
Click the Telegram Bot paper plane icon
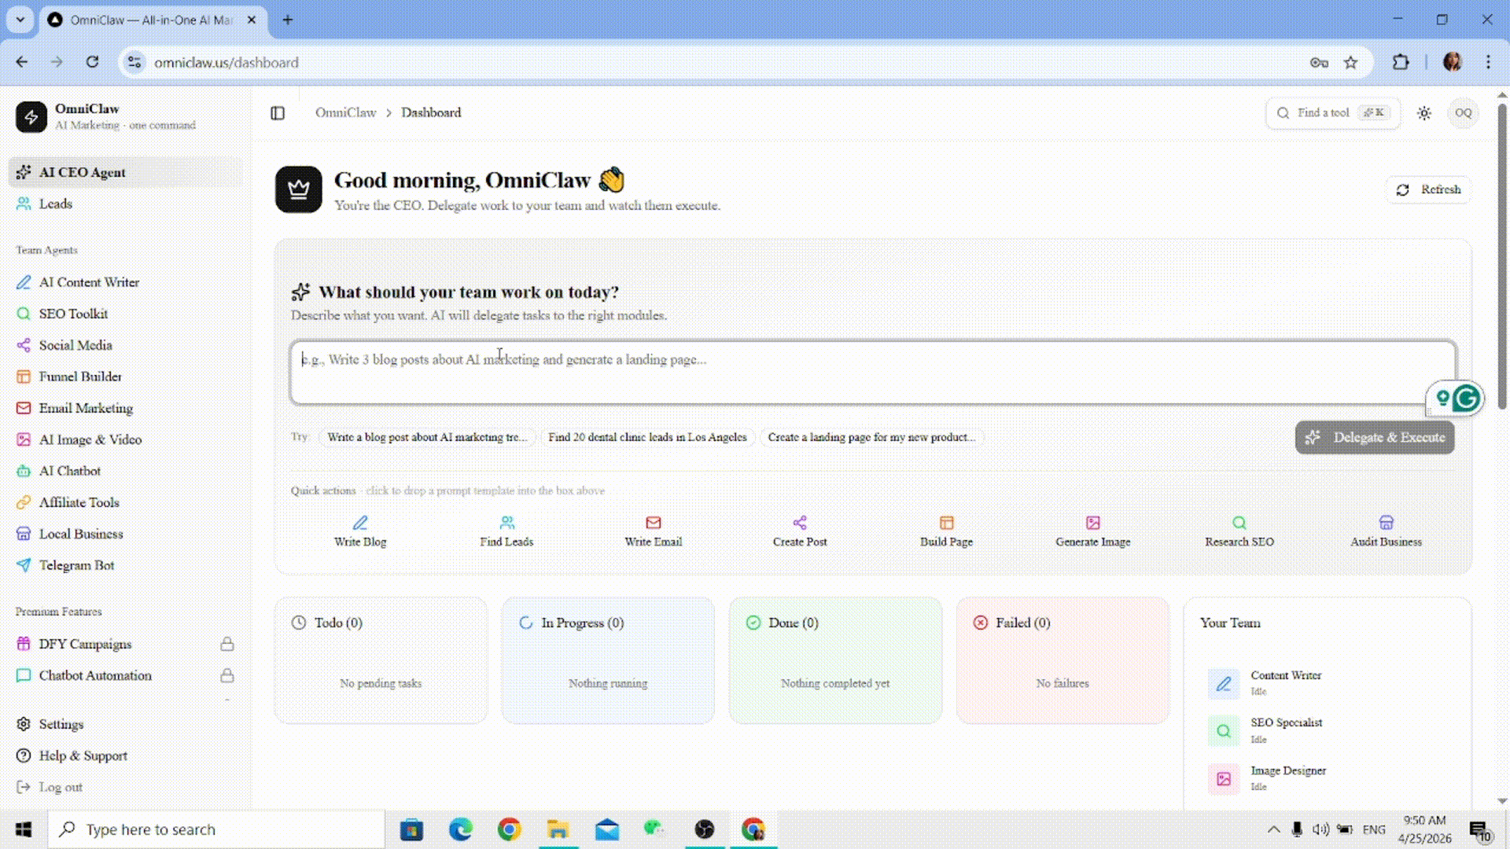[24, 565]
